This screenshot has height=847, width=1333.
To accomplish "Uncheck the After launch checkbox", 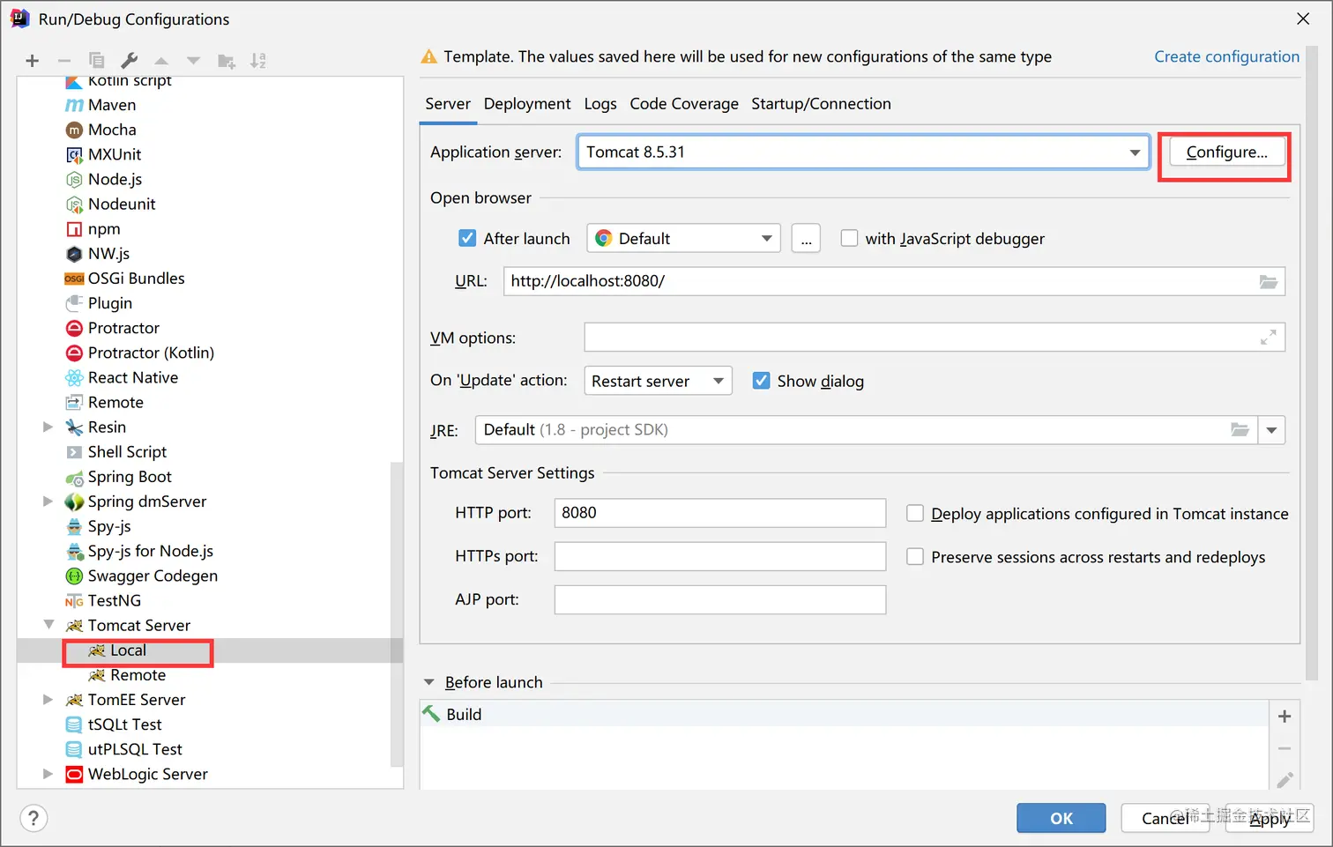I will click(468, 238).
